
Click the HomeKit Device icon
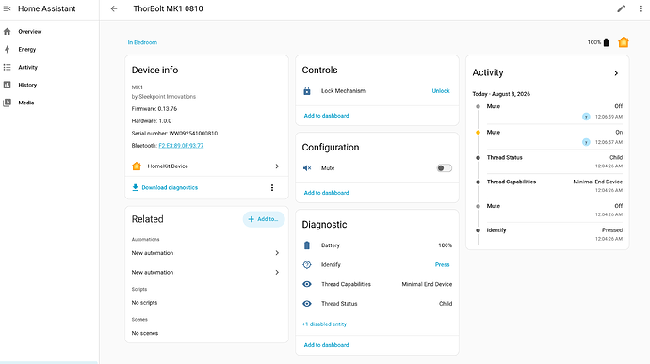coord(137,166)
